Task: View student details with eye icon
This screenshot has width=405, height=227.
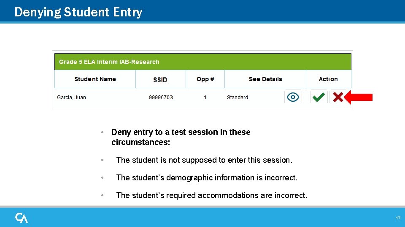Action: [x=293, y=98]
